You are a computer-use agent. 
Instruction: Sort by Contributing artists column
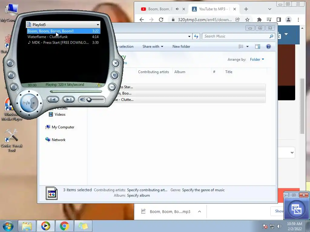[x=153, y=72]
